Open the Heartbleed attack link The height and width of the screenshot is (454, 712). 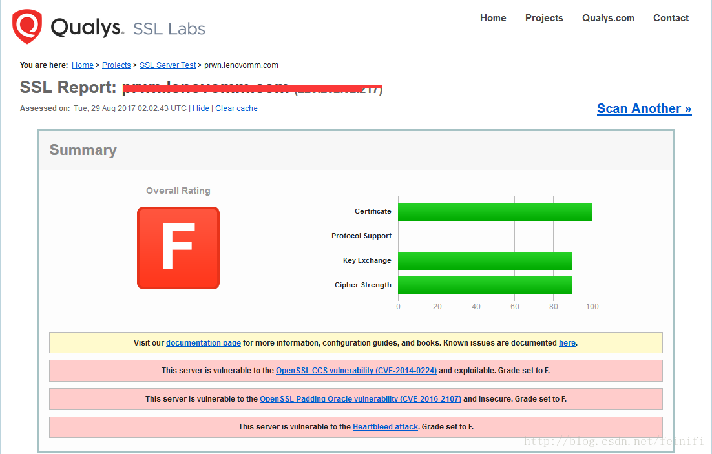click(x=386, y=427)
